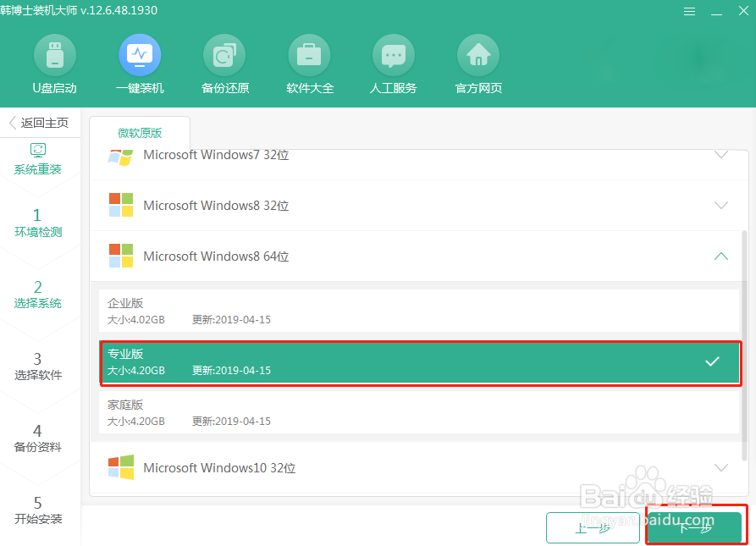Open the 软件大全 briefcase icon
This screenshot has height=546, width=756.
(x=309, y=55)
